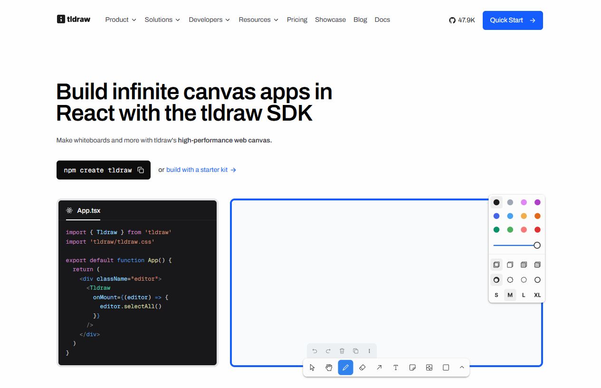Click the opacity slider handle
The height and width of the screenshot is (388, 601).
point(537,246)
